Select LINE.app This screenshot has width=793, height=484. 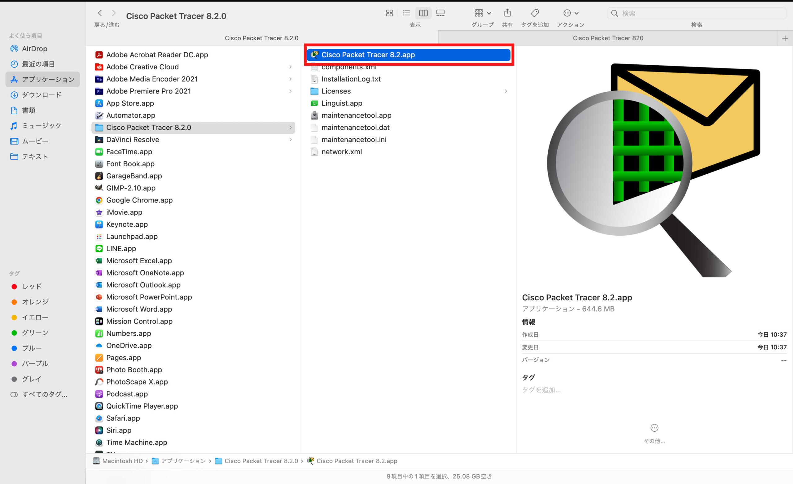click(x=193, y=248)
